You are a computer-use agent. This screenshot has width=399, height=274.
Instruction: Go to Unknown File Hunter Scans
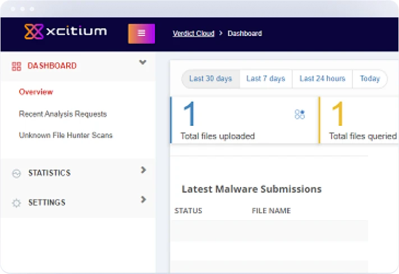(x=65, y=135)
